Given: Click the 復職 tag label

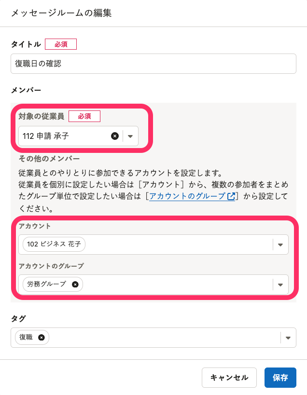Looking at the screenshot, I should tap(27, 338).
